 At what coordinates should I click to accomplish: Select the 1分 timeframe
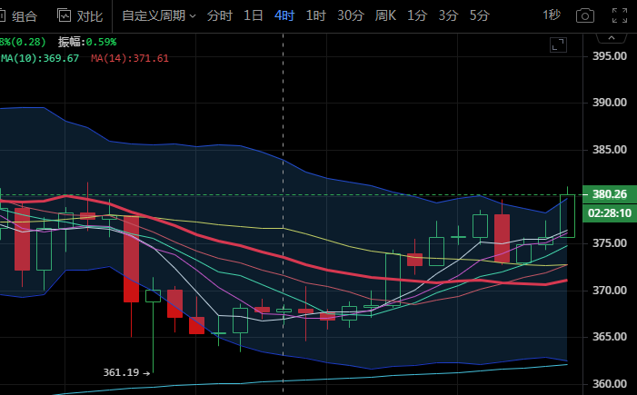[417, 15]
